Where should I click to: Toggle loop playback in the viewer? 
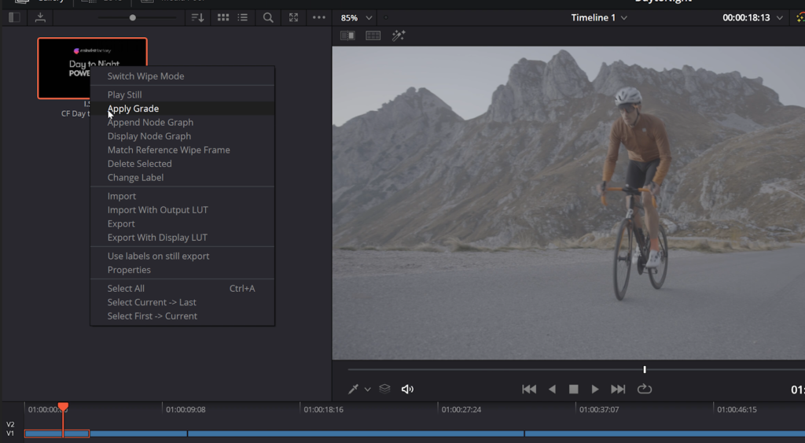pos(645,389)
